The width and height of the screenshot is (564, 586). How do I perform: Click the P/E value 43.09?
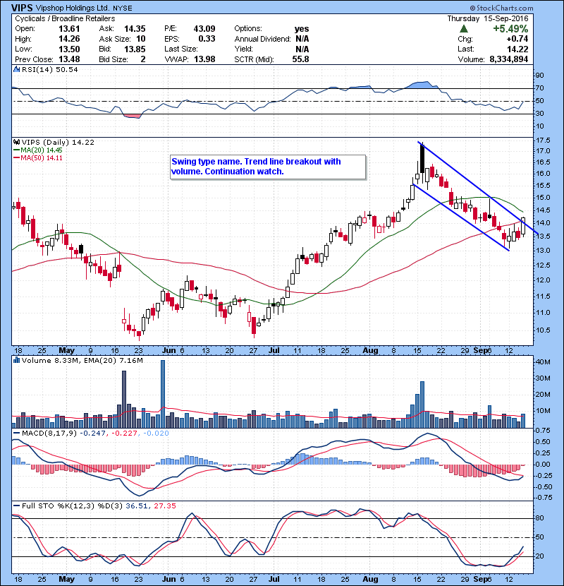point(204,29)
